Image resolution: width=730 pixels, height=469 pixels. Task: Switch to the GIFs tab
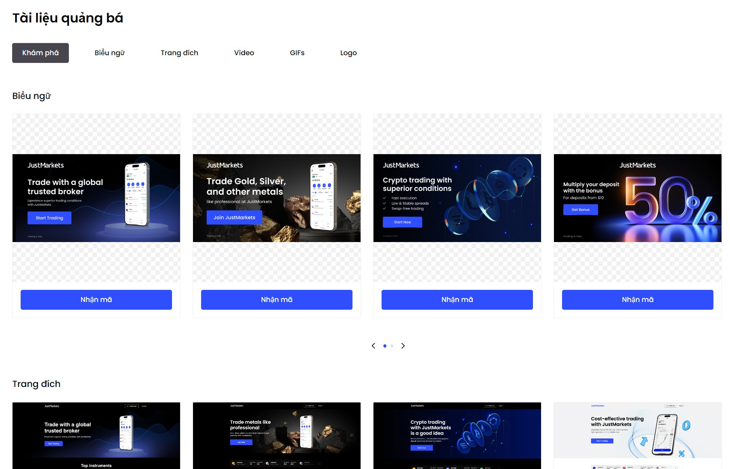297,53
